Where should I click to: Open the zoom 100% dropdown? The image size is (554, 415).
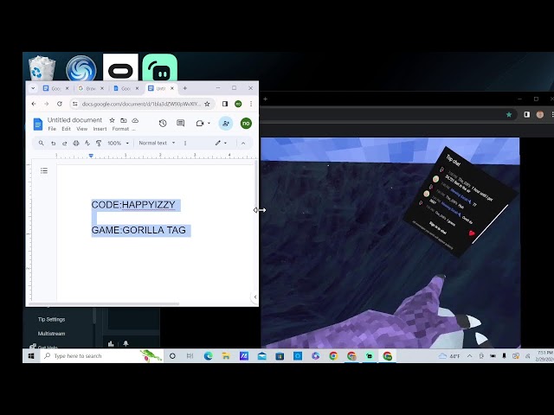tap(118, 143)
